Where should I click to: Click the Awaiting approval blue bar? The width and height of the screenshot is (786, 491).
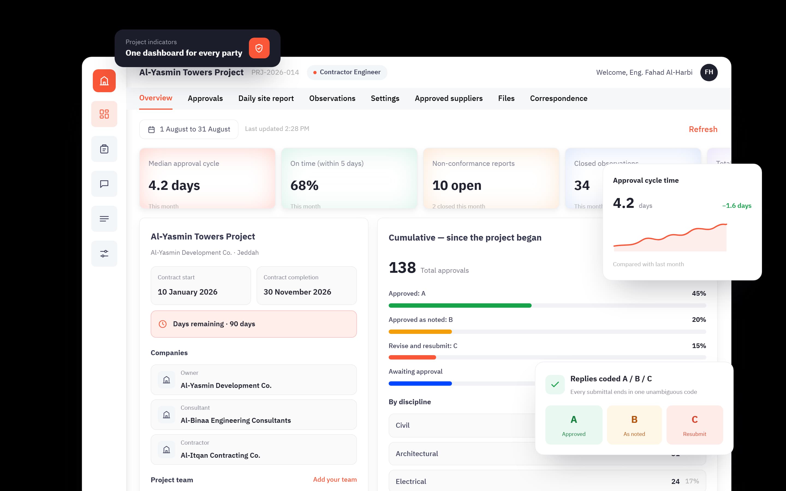click(420, 384)
